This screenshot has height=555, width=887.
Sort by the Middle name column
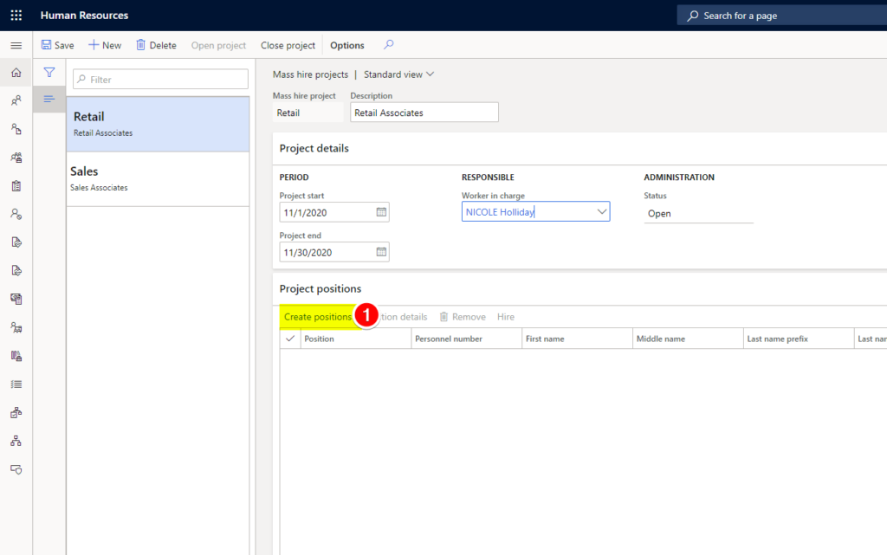click(688, 339)
